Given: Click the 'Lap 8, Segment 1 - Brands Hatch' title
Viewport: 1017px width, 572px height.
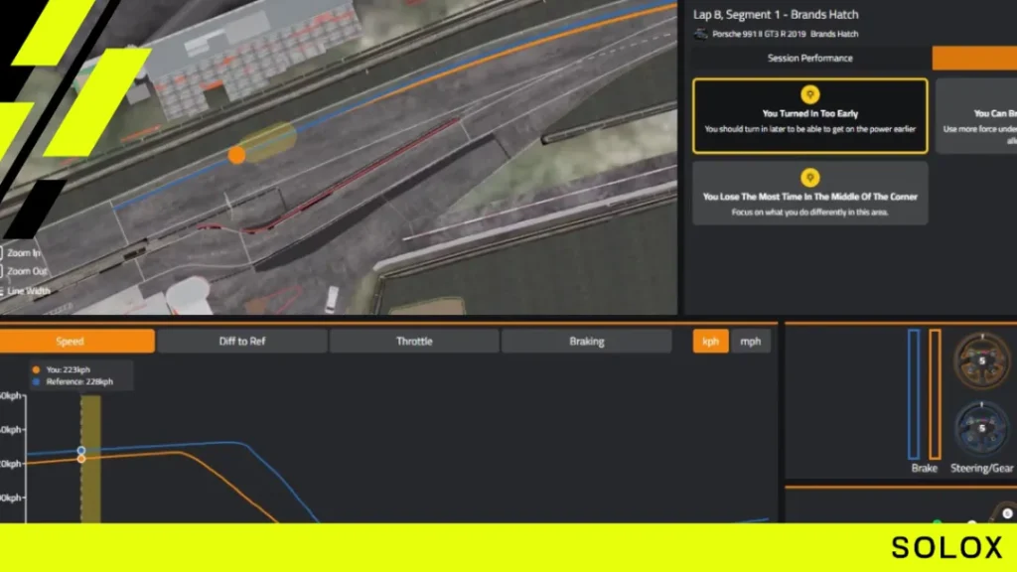Looking at the screenshot, I should point(776,14).
